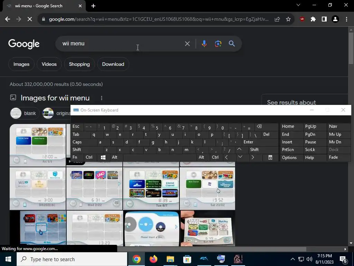Click the share this page icon

coord(277,19)
